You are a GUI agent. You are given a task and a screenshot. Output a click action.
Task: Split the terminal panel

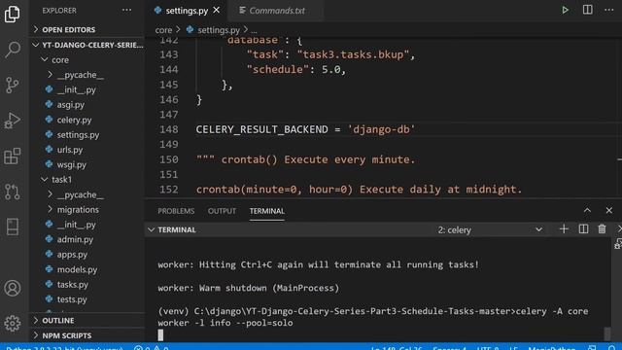point(583,229)
